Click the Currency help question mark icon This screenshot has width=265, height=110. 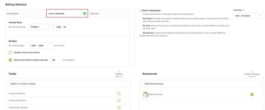click(243, 10)
